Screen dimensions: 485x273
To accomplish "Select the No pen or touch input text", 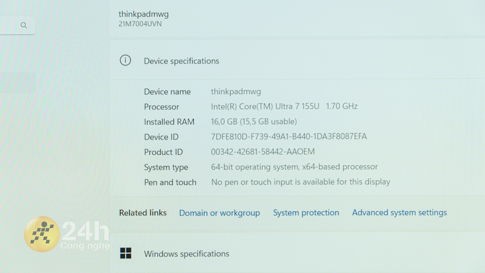I will (x=301, y=182).
